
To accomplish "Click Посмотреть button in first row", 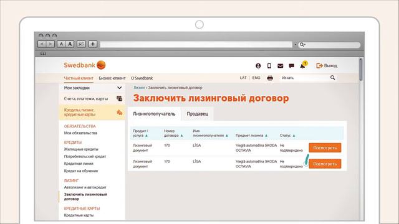I will click(x=325, y=148).
